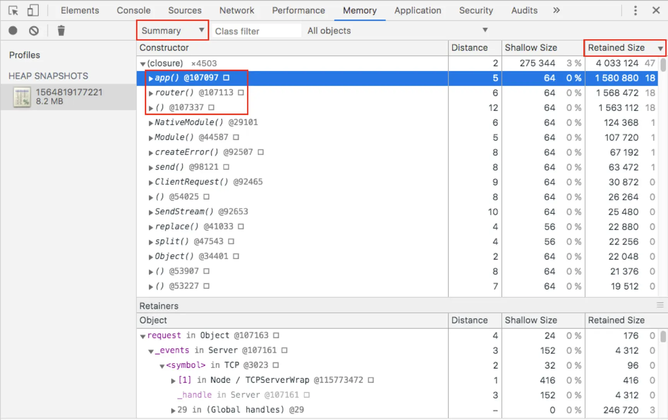Click the small box beside router() @107113
The image size is (668, 420).
(241, 93)
